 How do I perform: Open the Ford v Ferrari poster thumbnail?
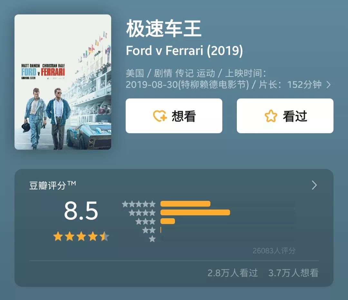pos(63,82)
